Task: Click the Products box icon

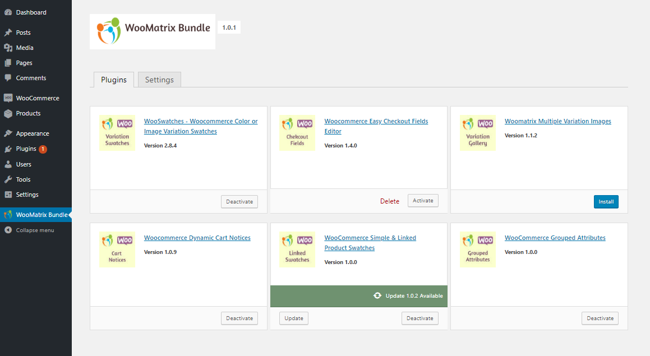Action: pyautogui.click(x=8, y=113)
